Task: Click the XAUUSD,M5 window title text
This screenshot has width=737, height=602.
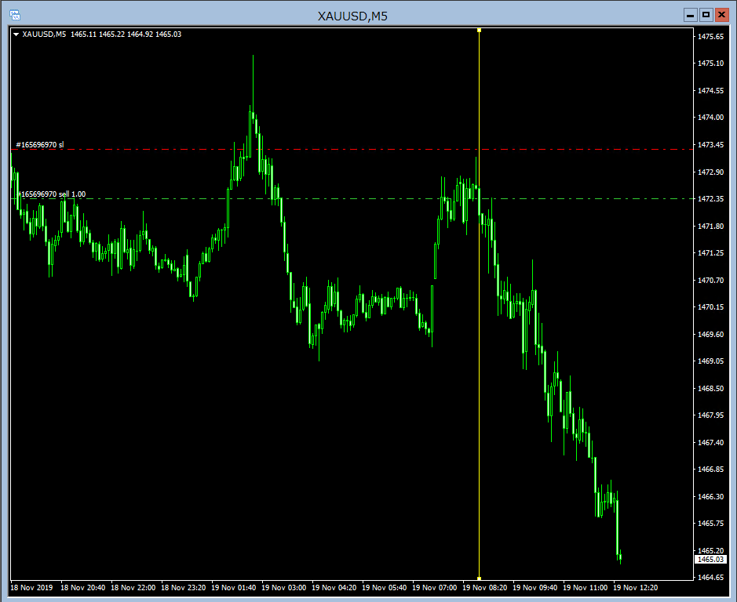Action: (352, 16)
